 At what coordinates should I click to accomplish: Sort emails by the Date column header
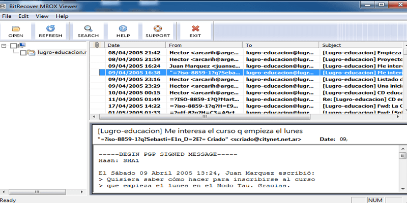tap(135, 45)
